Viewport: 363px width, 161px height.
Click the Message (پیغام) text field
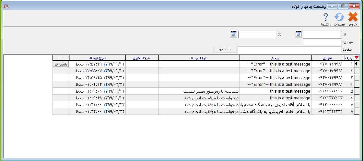pos(289,50)
